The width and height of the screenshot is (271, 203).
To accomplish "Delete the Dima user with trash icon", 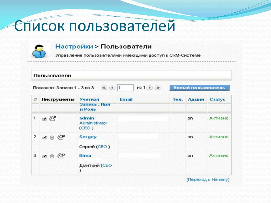I will 52,156.
